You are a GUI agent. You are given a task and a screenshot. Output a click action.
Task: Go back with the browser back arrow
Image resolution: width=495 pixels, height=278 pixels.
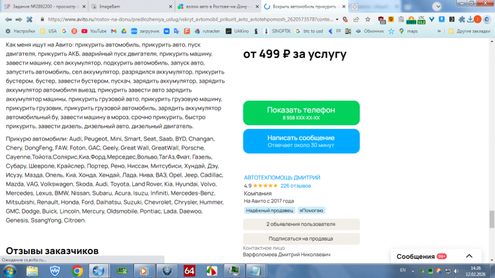[x=8, y=19]
